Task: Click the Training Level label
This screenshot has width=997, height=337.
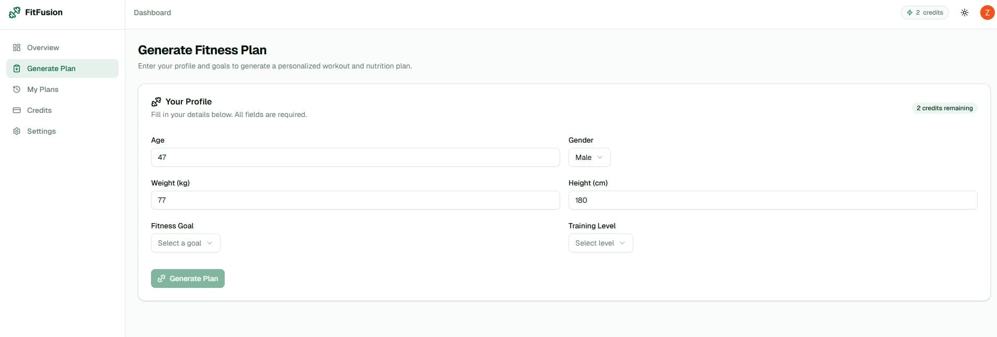Action: tap(592, 226)
